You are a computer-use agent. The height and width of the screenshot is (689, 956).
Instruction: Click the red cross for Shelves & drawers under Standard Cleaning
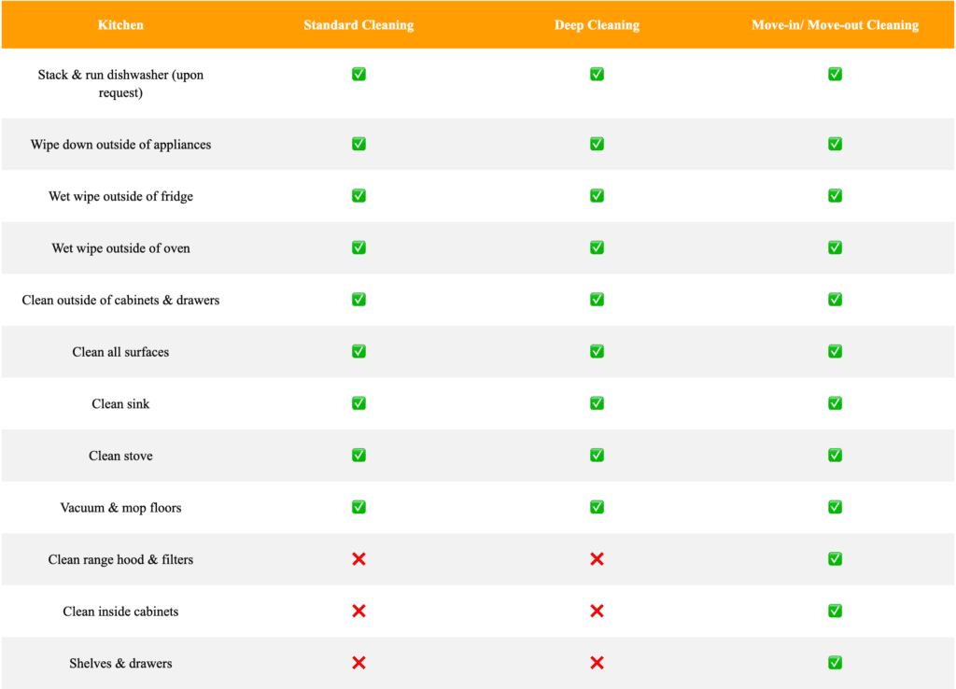pyautogui.click(x=358, y=663)
